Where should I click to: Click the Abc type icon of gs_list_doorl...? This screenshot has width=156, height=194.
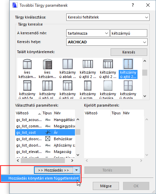[48, 145]
